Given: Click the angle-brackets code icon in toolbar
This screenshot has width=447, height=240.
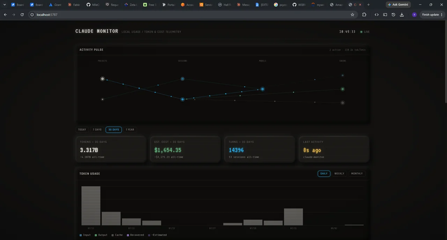Looking at the screenshot, I should (376, 15).
